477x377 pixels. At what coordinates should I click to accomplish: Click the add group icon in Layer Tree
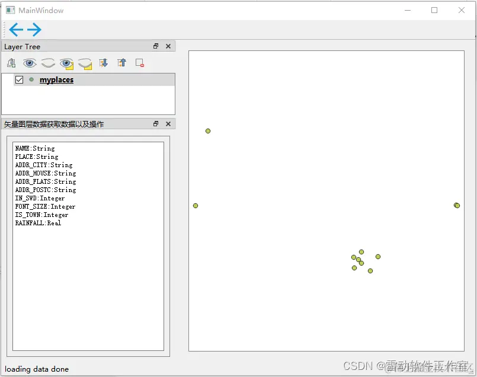[x=12, y=63]
